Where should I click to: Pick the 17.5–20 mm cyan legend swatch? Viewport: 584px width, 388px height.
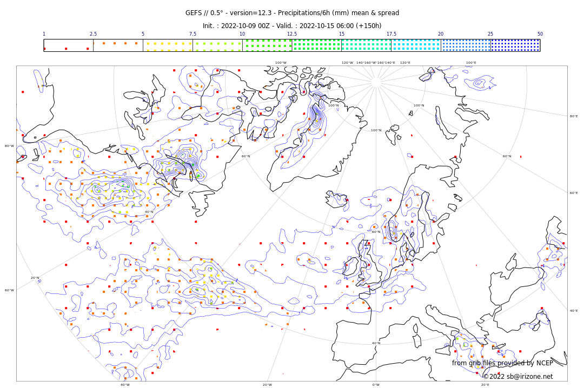[416, 45]
